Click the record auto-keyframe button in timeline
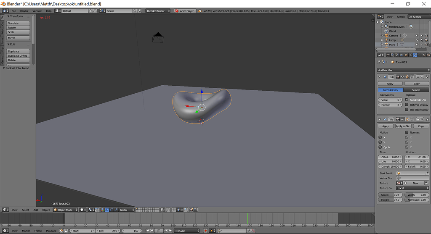Screen dimensions: 431x234 click(x=205, y=231)
